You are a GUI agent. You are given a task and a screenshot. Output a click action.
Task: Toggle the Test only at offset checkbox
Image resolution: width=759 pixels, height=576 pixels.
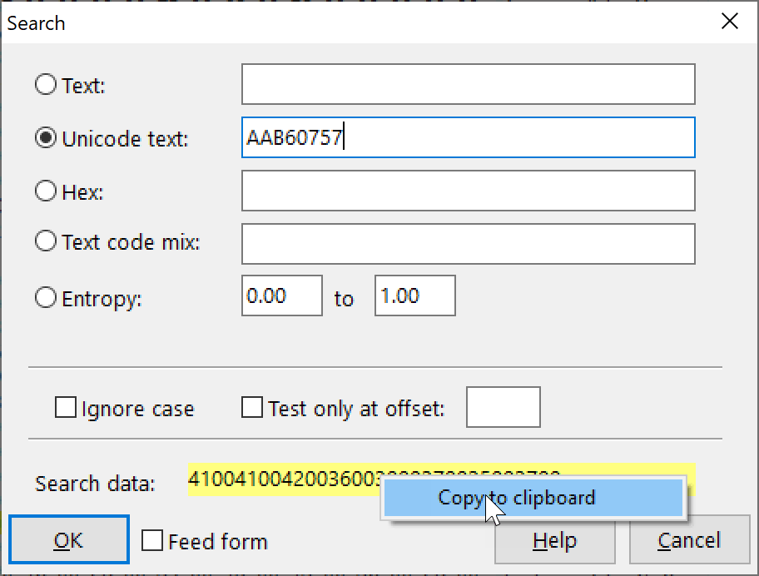click(x=251, y=408)
